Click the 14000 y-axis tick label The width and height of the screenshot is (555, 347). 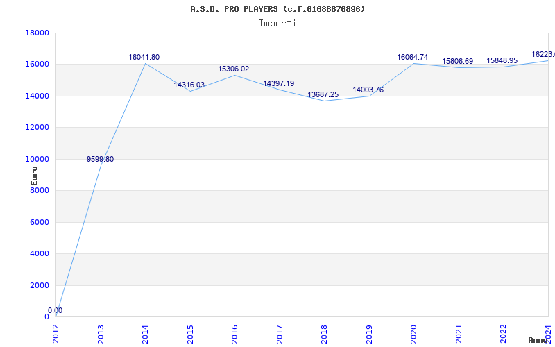[x=37, y=96]
